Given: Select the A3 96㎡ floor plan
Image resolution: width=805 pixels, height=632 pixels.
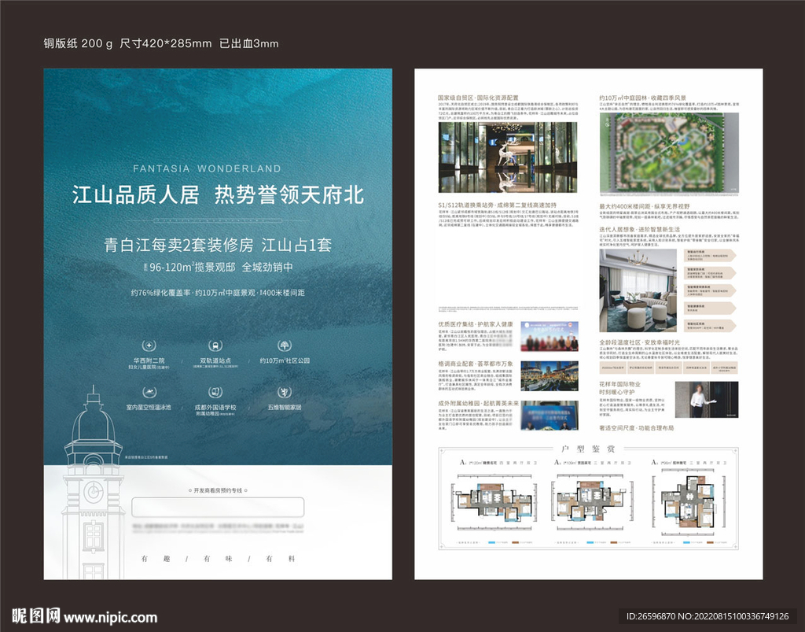Looking at the screenshot, I should pos(689,502).
